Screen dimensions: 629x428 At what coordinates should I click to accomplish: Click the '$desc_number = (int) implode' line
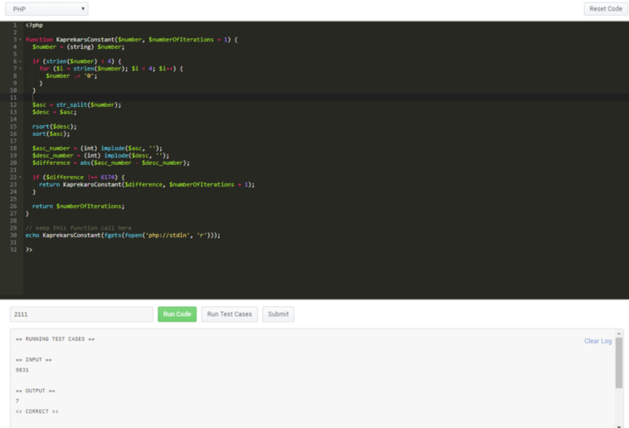100,156
